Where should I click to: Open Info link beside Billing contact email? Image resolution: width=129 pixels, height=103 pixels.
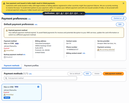[84, 53]
